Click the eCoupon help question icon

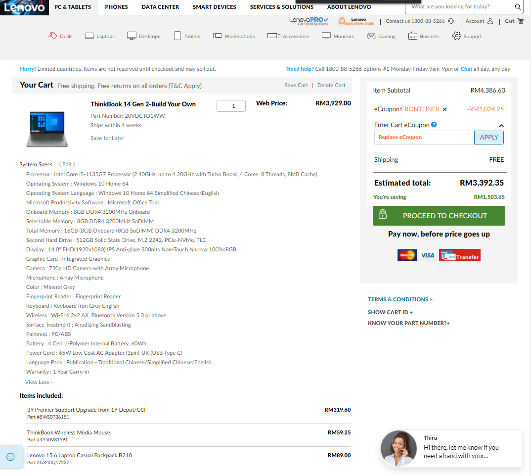point(434,125)
